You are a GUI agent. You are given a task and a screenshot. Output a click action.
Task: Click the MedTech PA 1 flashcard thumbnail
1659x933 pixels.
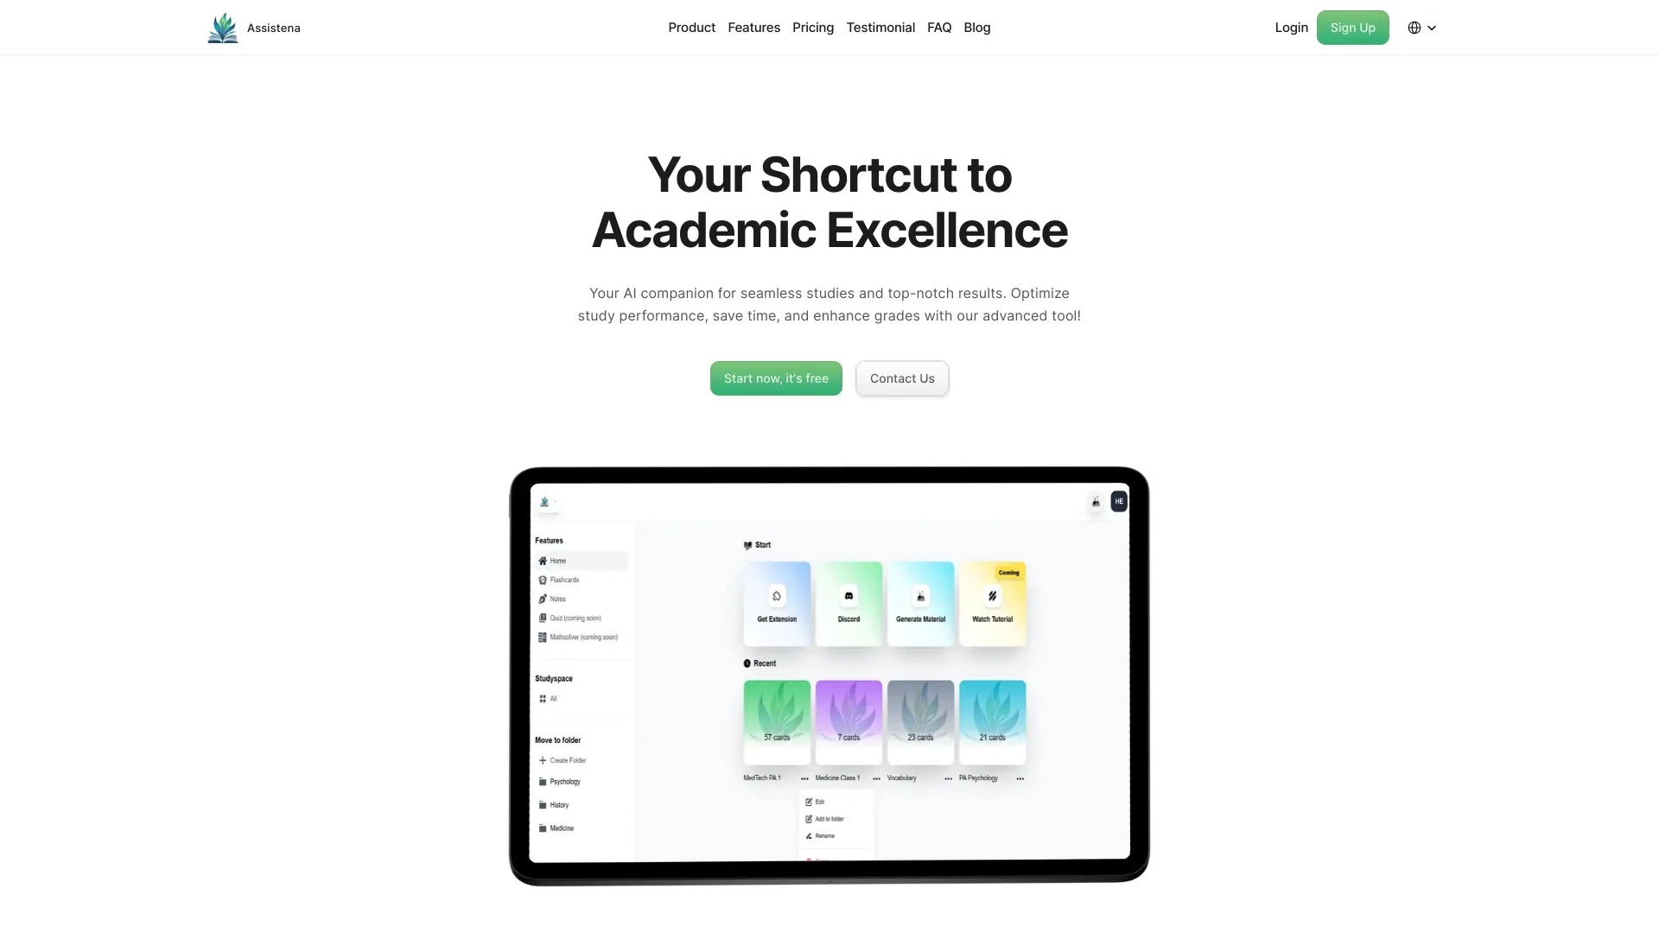click(x=777, y=718)
